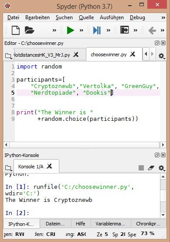The image size is (170, 242).
Task: Click the maximize current pane icon
Action: [x=124, y=30]
